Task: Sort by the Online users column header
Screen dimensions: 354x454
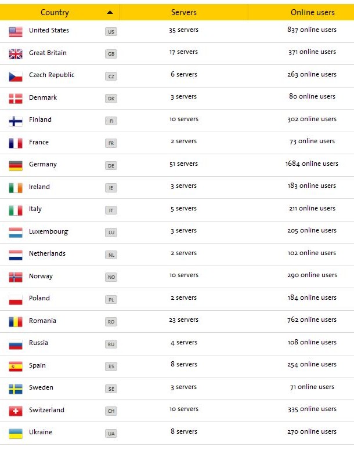Action: [x=313, y=12]
